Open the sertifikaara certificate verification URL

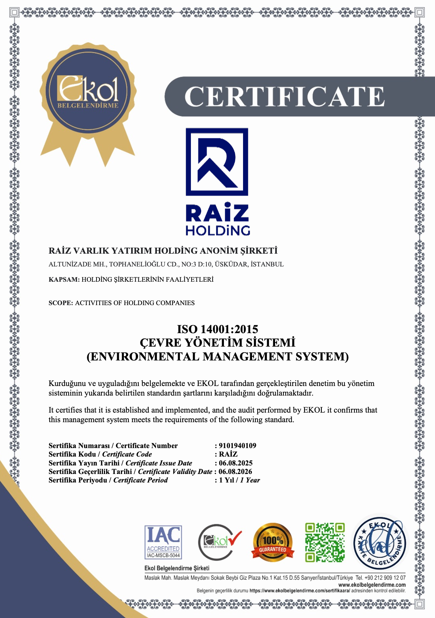click(299, 591)
